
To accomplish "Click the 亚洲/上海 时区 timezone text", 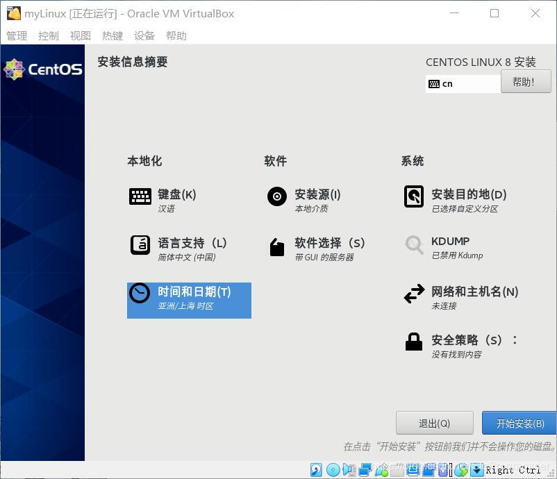I will (x=185, y=306).
